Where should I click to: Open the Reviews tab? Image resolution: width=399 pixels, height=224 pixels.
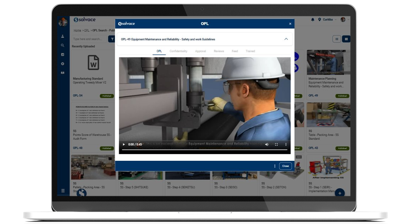tap(219, 51)
